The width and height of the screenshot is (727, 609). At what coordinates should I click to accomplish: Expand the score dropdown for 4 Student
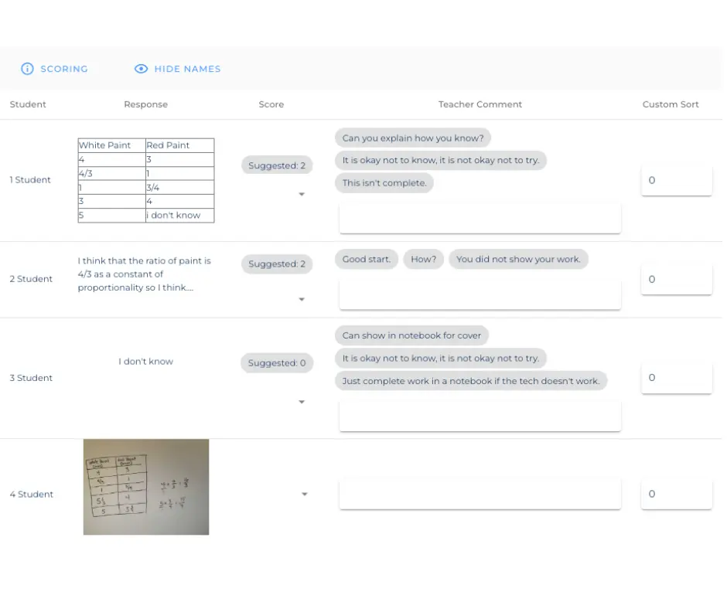click(x=304, y=494)
